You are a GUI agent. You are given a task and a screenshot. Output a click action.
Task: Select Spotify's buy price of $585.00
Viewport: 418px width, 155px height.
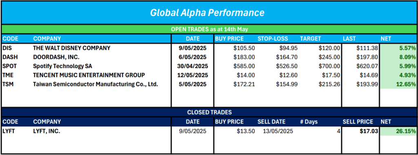pos(244,66)
